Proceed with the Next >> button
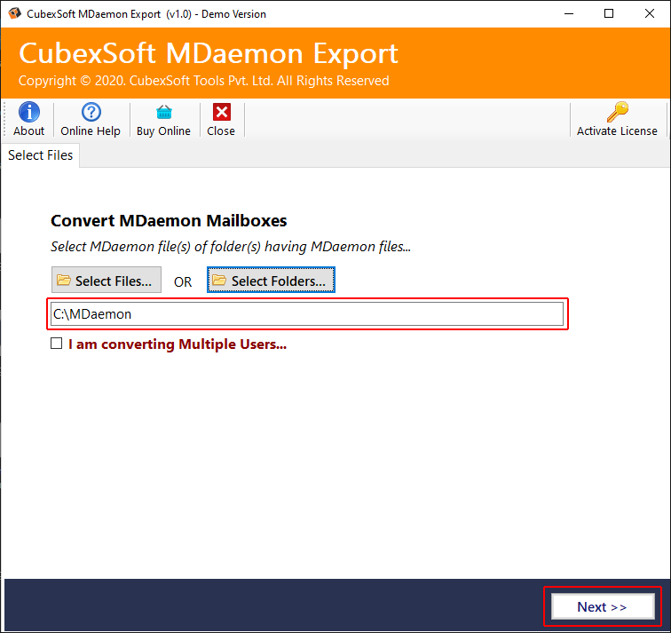671x633 pixels. click(x=603, y=606)
